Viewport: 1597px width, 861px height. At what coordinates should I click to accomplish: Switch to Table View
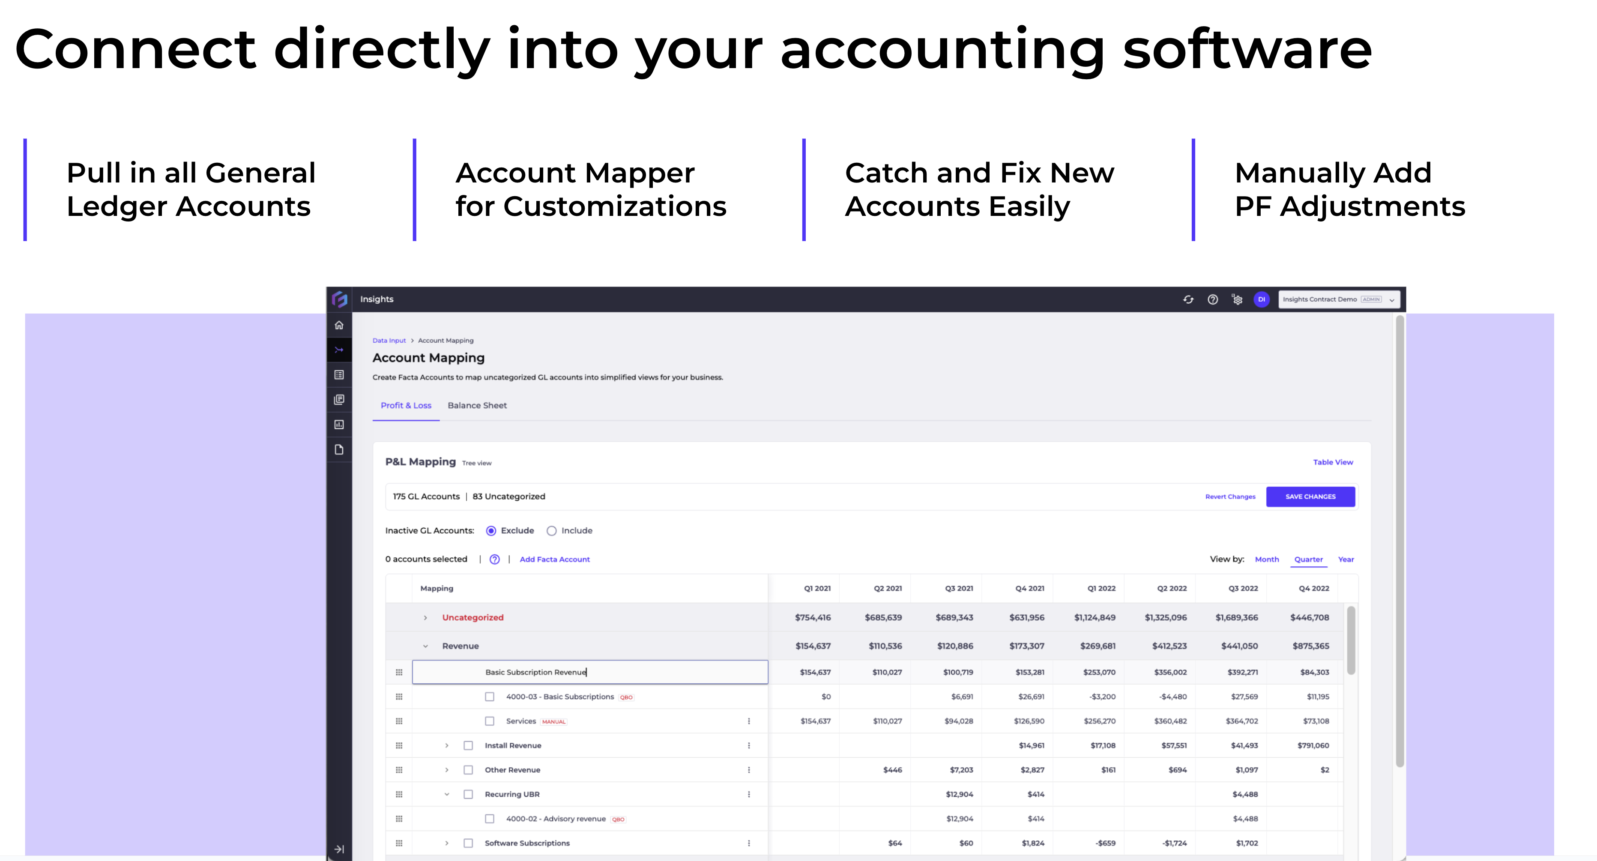1333,463
